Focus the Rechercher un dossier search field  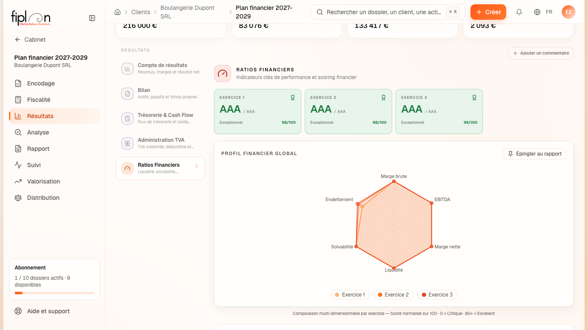[388, 12]
